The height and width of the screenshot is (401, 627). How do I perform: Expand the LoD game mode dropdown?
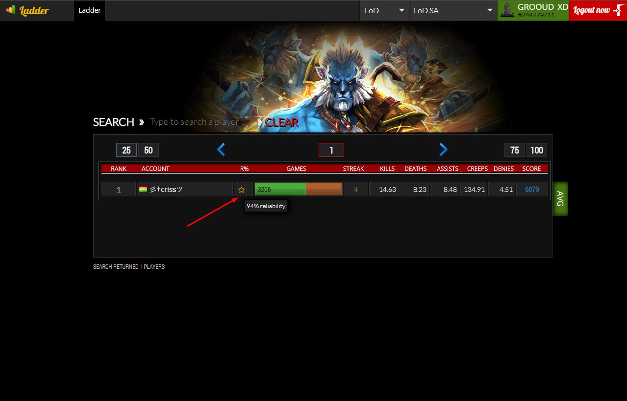[x=384, y=10]
